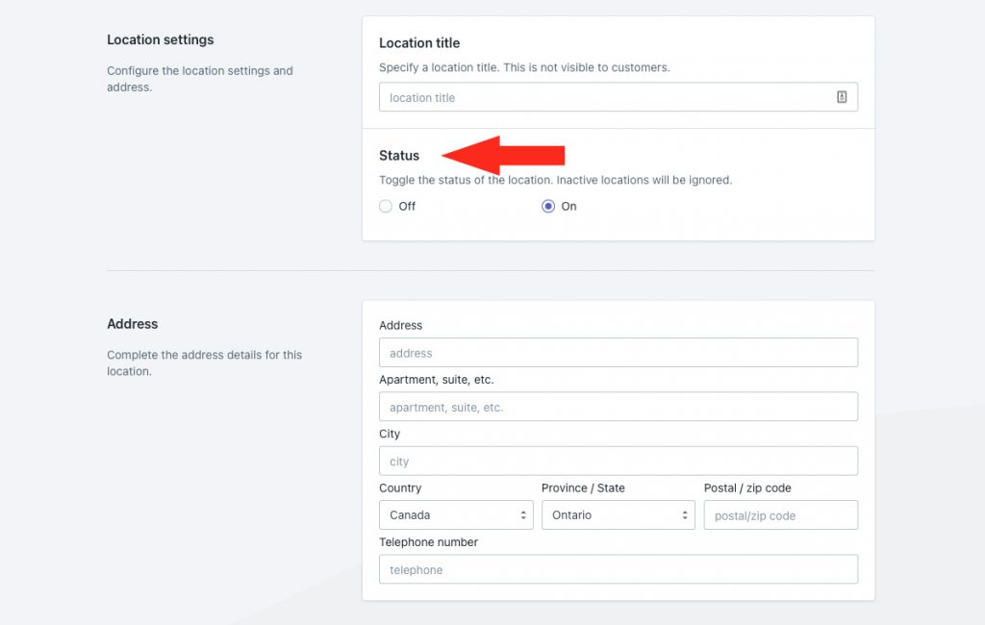Click the apartment, suite, etc. input field
The image size is (985, 625).
point(619,407)
